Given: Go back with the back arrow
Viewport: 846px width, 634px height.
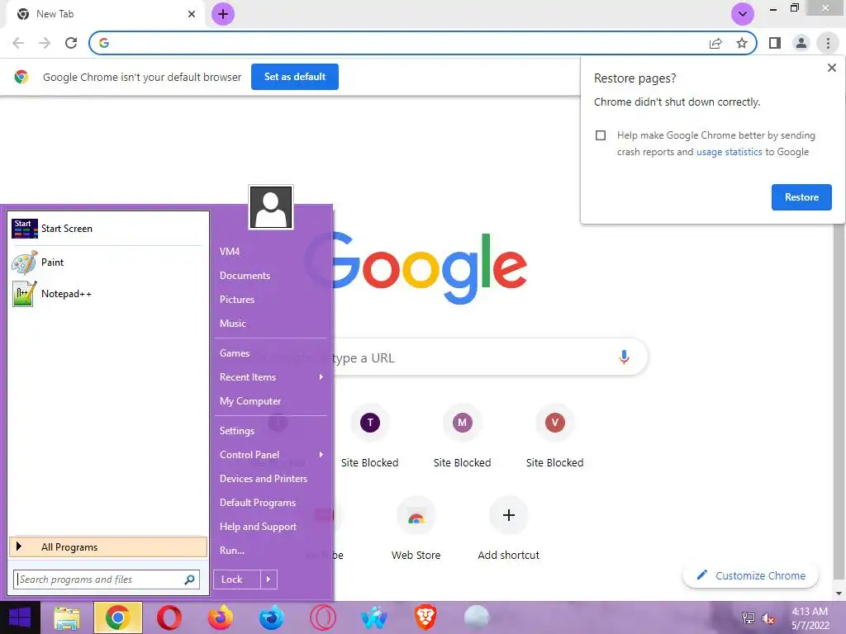Looking at the screenshot, I should tap(18, 43).
